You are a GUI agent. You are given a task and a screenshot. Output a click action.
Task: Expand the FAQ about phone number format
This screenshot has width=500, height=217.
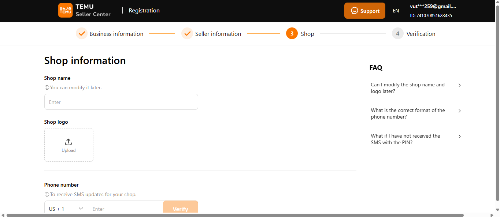click(x=416, y=113)
